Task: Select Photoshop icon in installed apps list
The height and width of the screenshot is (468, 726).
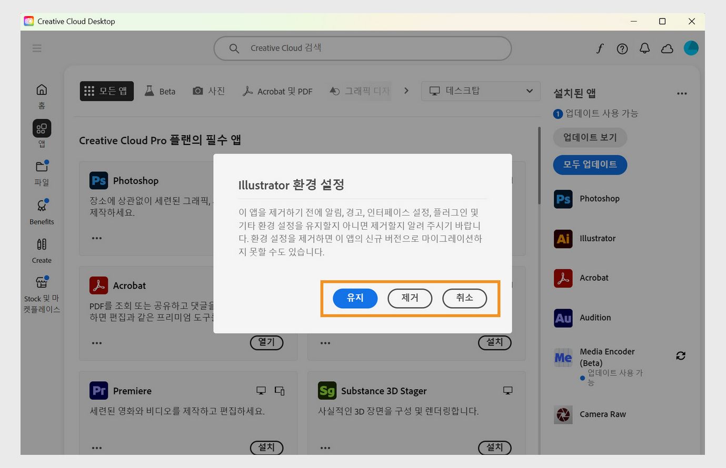Action: click(x=563, y=199)
